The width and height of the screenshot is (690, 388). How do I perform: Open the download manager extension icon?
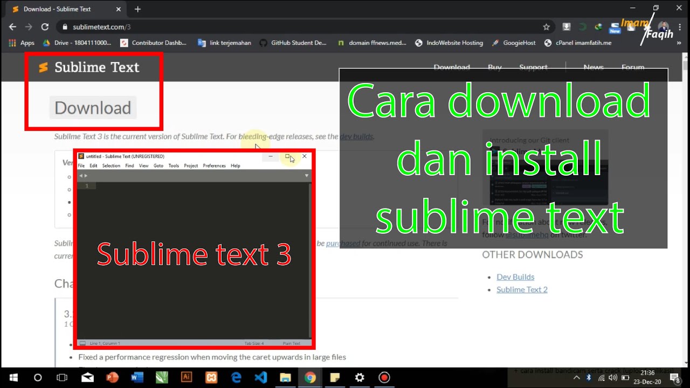point(567,27)
